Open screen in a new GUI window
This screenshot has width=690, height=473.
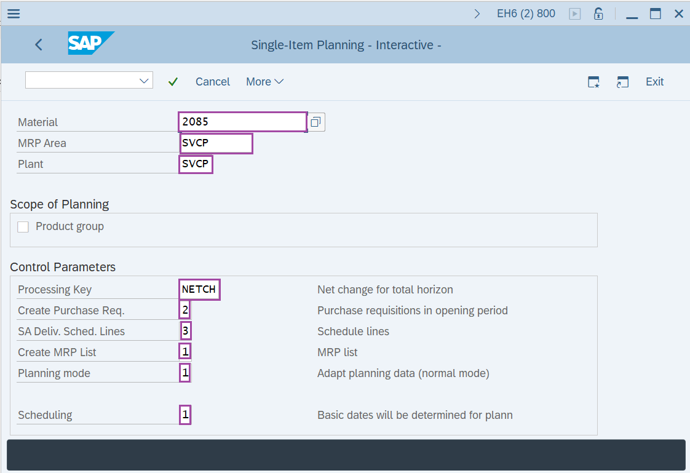click(x=622, y=81)
